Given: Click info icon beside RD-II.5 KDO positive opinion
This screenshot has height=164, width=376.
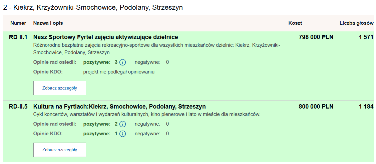Looking at the screenshot, I should pyautogui.click(x=122, y=134).
